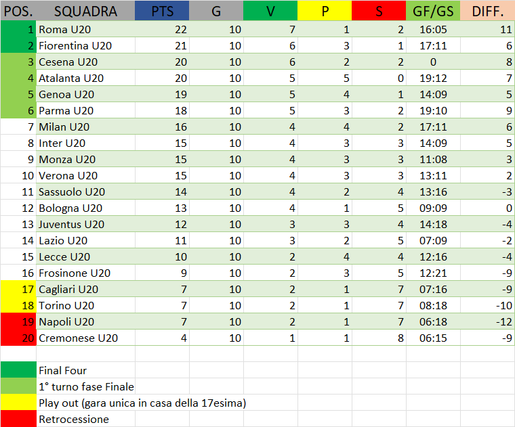Click the green V column header
Screen dimensions: 515x427
click(270, 12)
